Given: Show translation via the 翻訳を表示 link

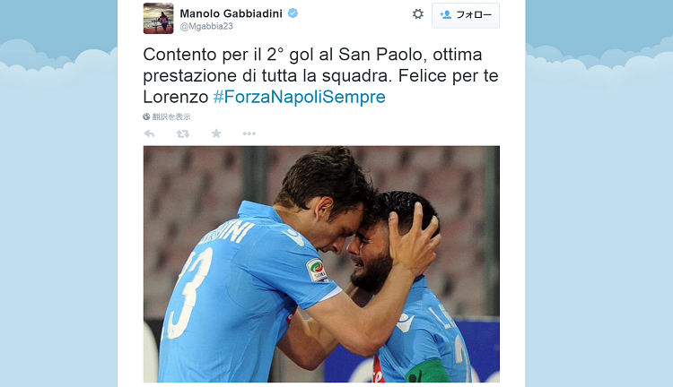Looking at the screenshot, I should coord(171,116).
